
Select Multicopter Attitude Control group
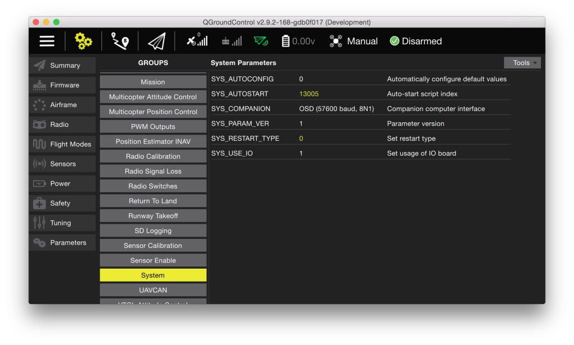click(153, 97)
